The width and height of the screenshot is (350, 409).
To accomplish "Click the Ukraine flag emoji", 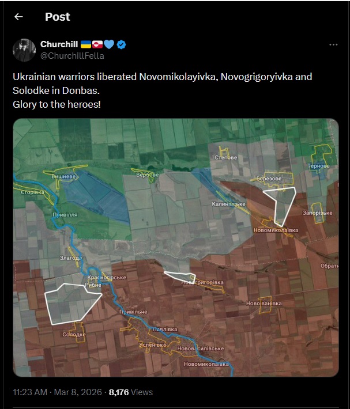I will [x=85, y=44].
